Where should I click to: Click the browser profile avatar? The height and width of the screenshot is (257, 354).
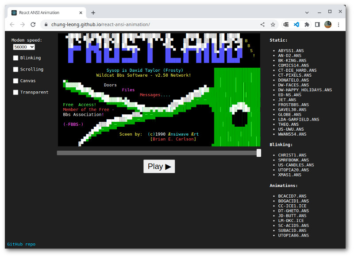(327, 24)
